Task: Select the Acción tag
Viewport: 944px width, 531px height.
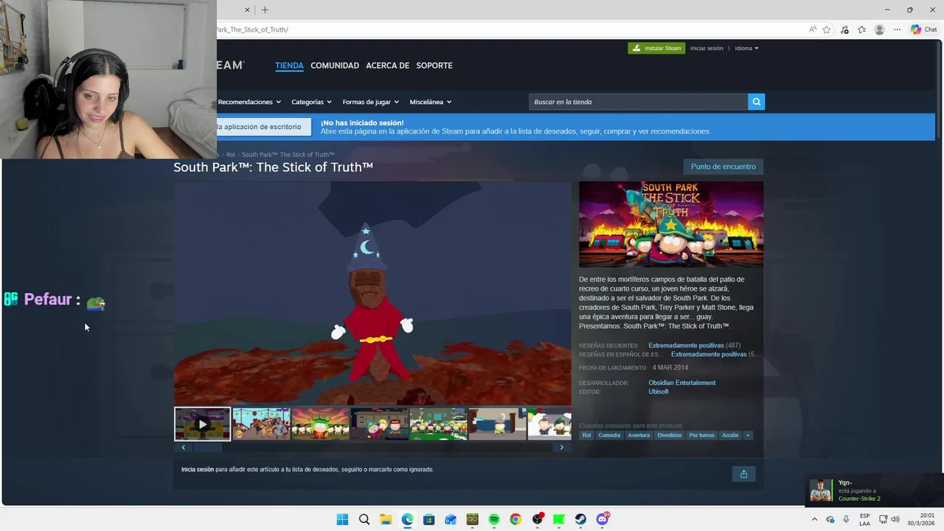Action: 730,435
